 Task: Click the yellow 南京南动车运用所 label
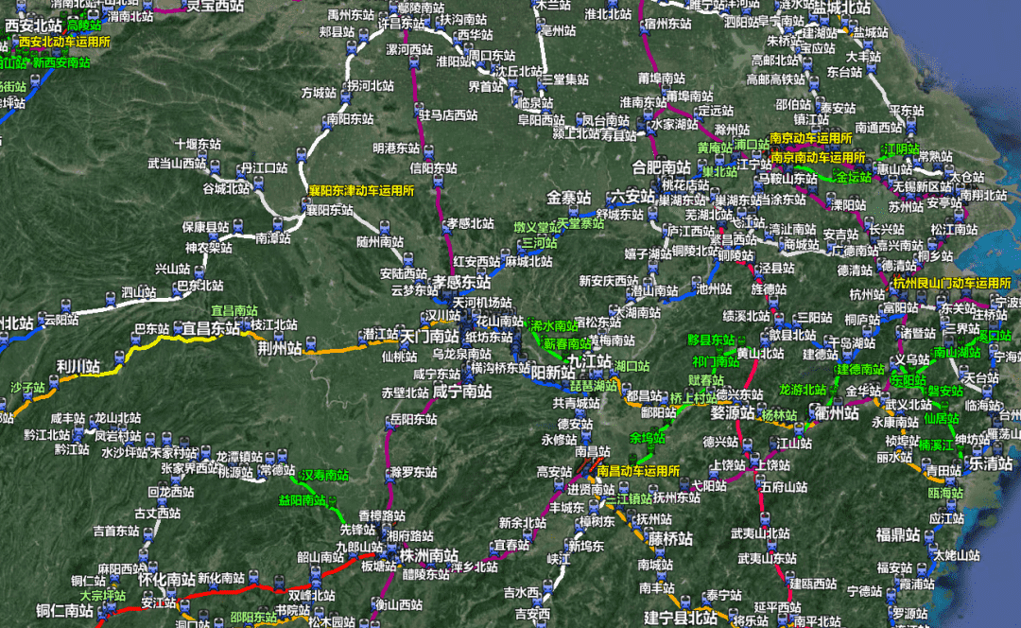pyautogui.click(x=818, y=158)
